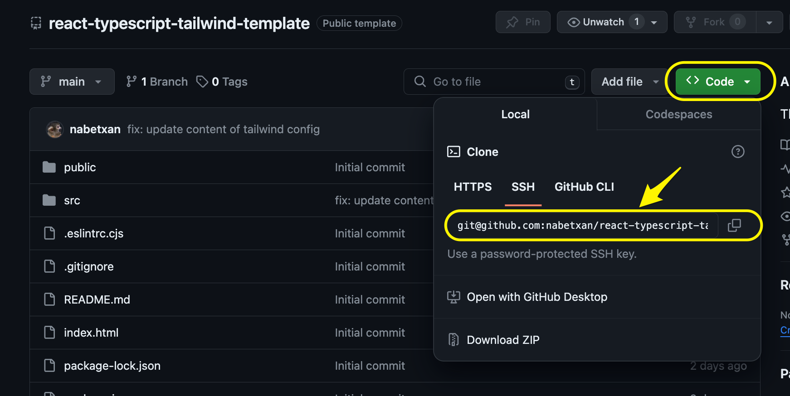Click the tag icon beside 0 Tags
Screen dimensions: 790x396
click(x=202, y=82)
